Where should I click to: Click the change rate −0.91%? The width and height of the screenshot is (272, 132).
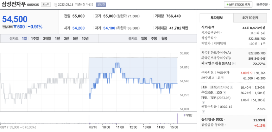(35, 27)
